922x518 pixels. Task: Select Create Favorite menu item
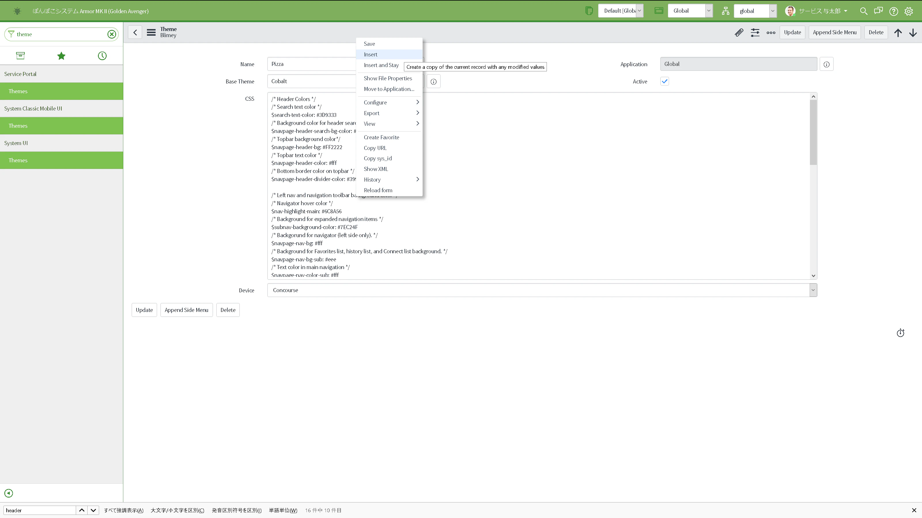point(389,137)
